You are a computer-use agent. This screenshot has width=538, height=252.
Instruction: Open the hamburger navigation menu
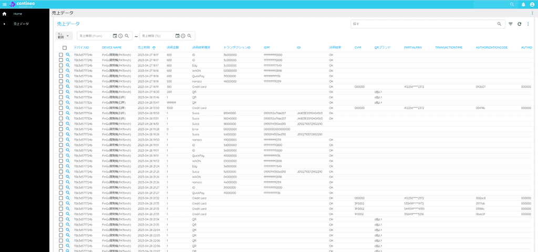click(4, 4)
